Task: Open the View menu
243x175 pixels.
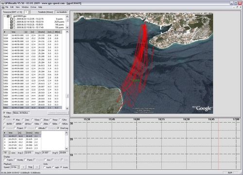Action: click(x=17, y=7)
